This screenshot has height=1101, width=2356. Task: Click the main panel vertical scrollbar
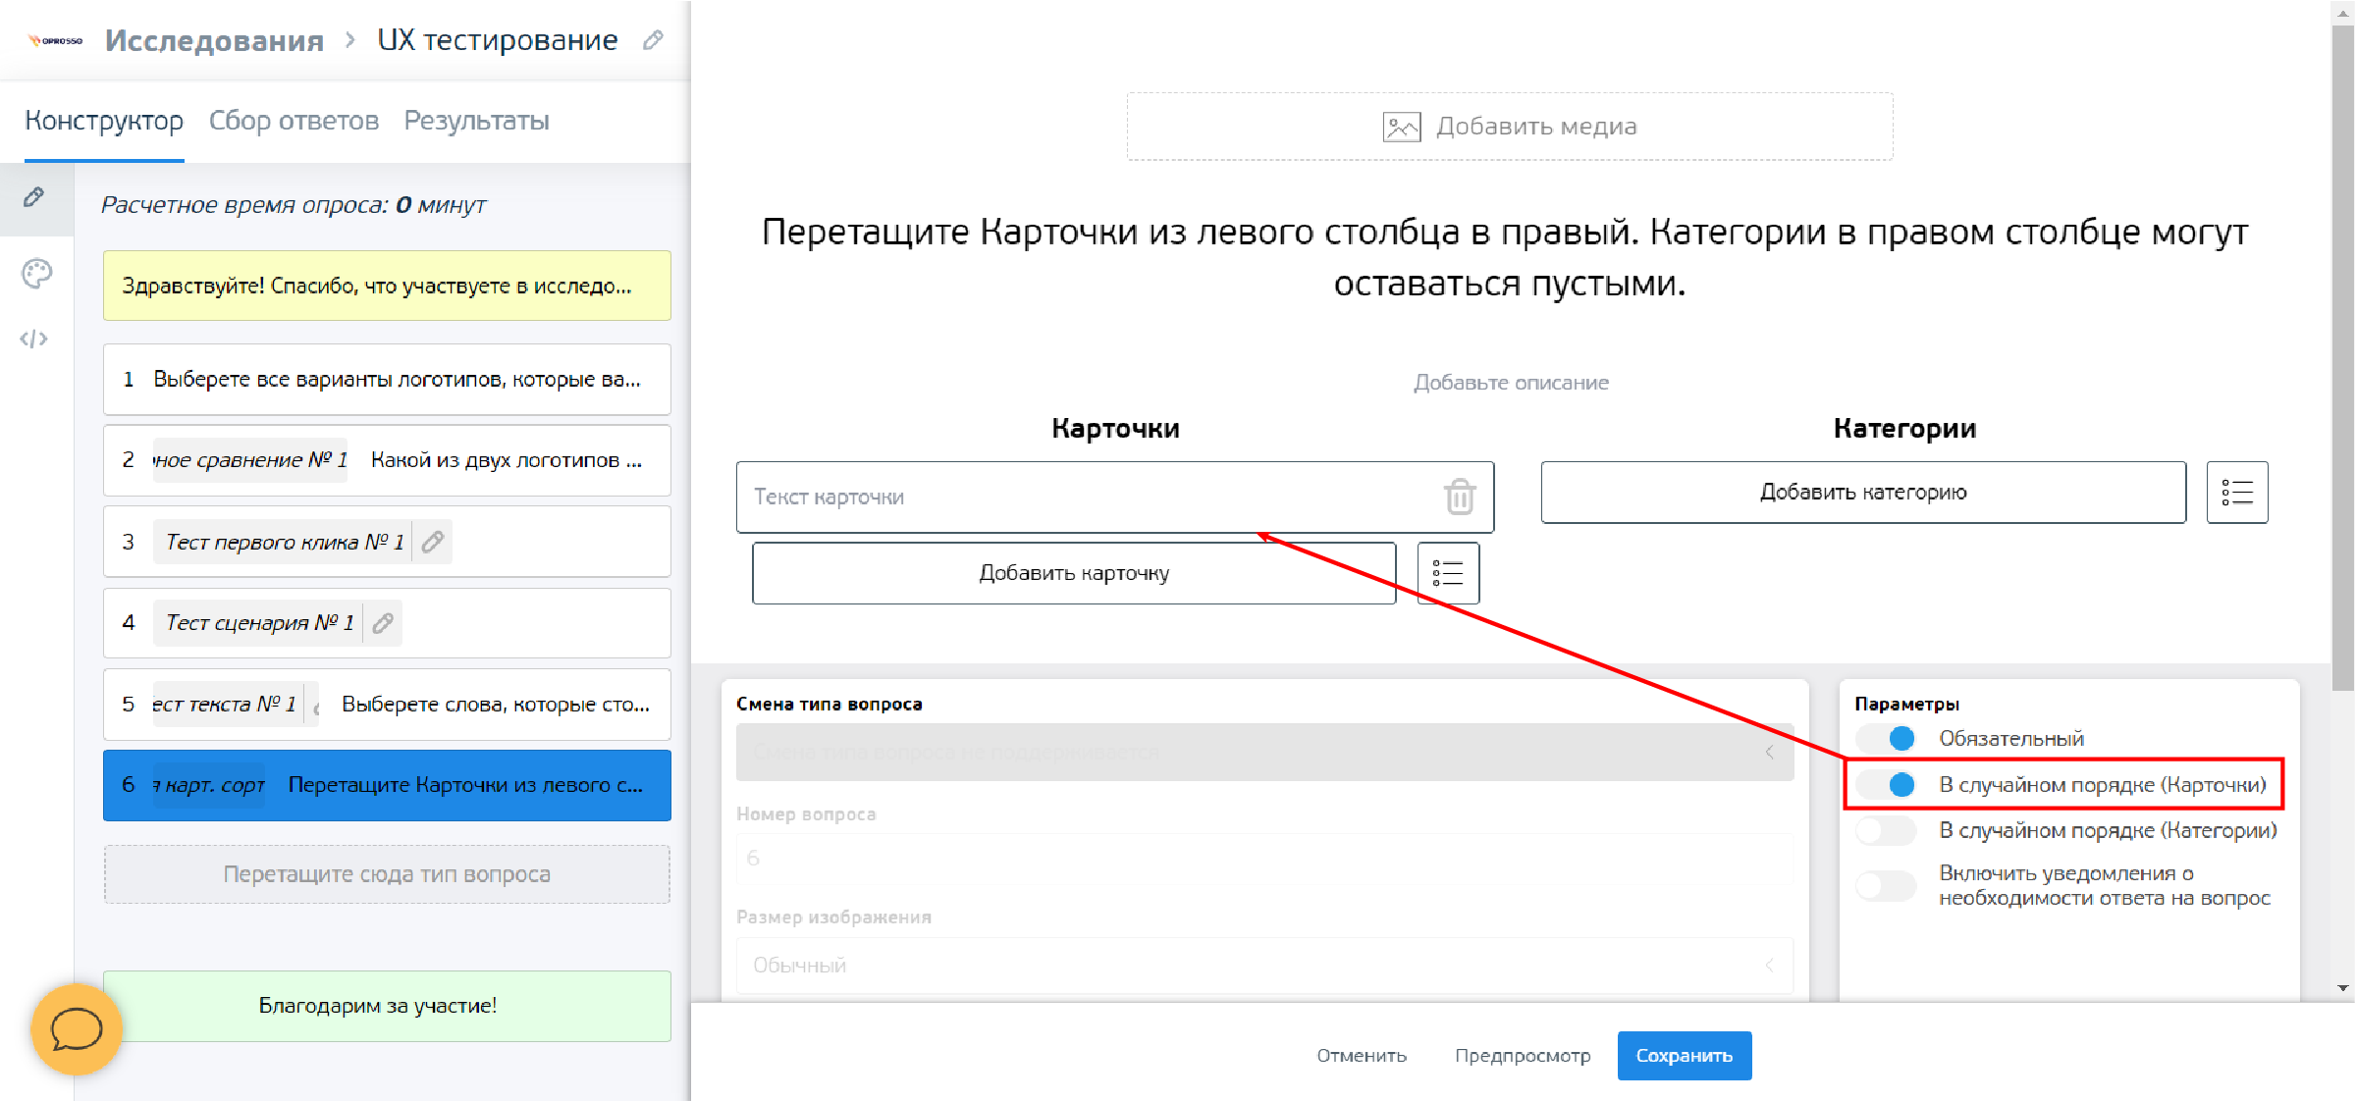tap(2343, 358)
